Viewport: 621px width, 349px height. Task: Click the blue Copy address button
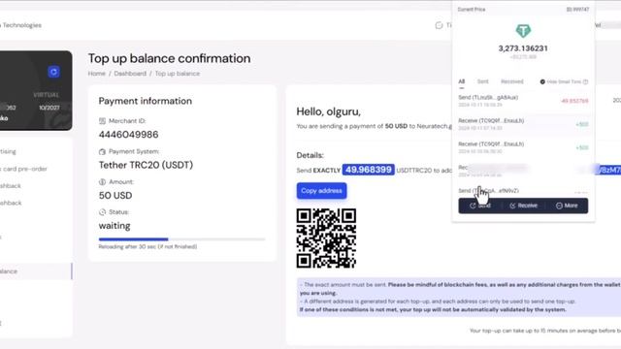click(321, 191)
